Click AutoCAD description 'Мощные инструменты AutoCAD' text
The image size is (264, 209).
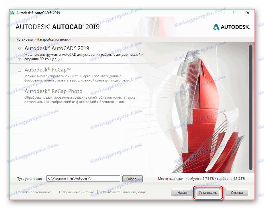(84, 57)
